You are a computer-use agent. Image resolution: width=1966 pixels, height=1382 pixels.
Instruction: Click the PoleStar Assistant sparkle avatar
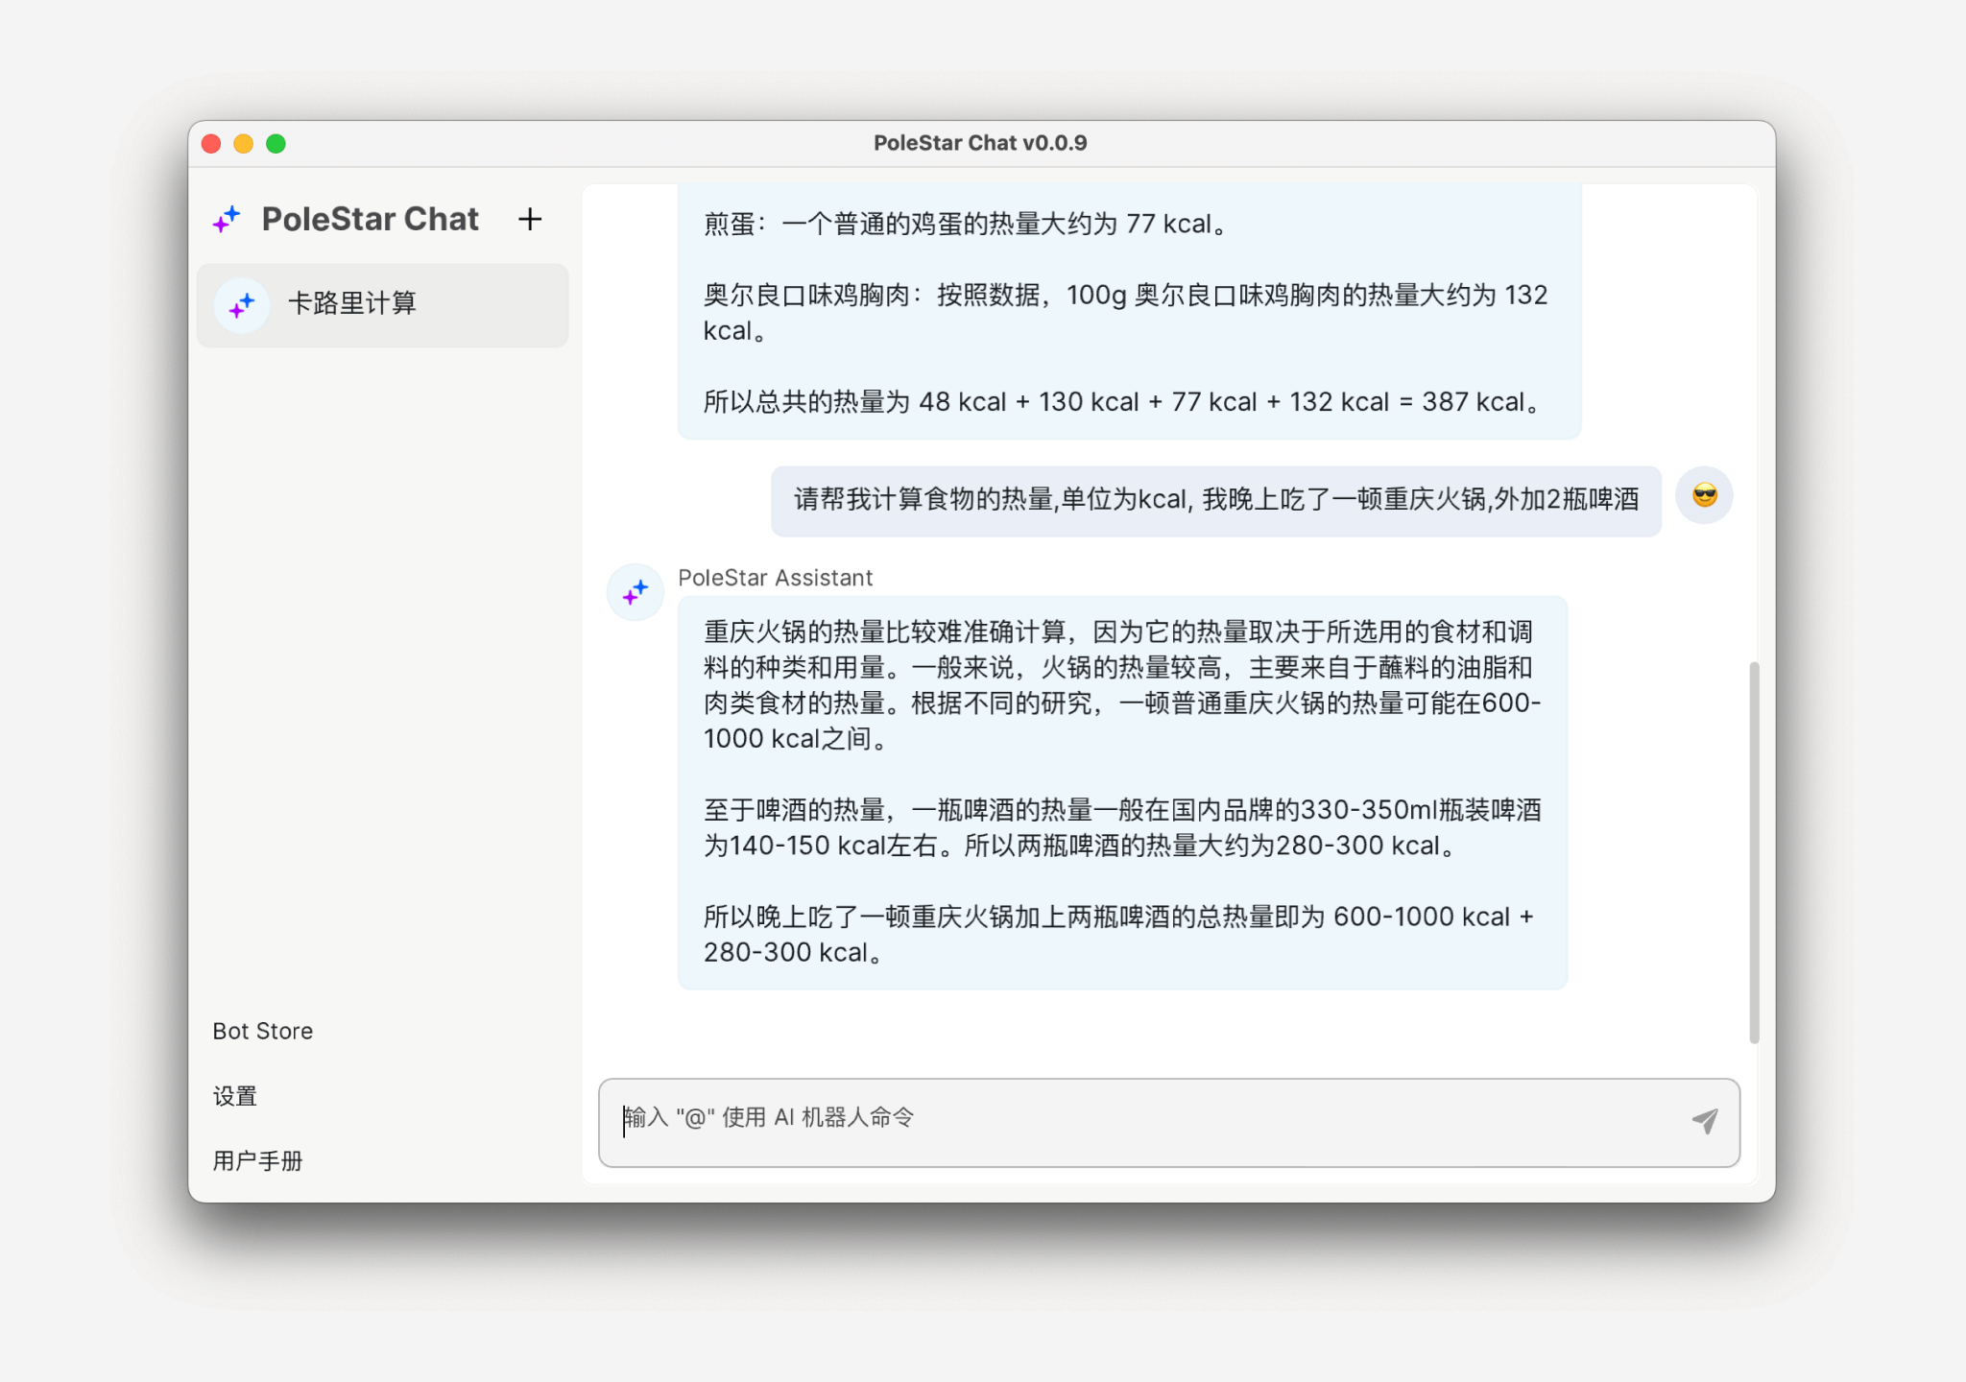tap(635, 592)
